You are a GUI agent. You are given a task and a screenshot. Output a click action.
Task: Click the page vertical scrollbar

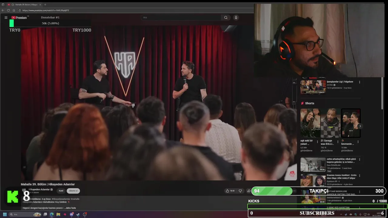[382, 93]
